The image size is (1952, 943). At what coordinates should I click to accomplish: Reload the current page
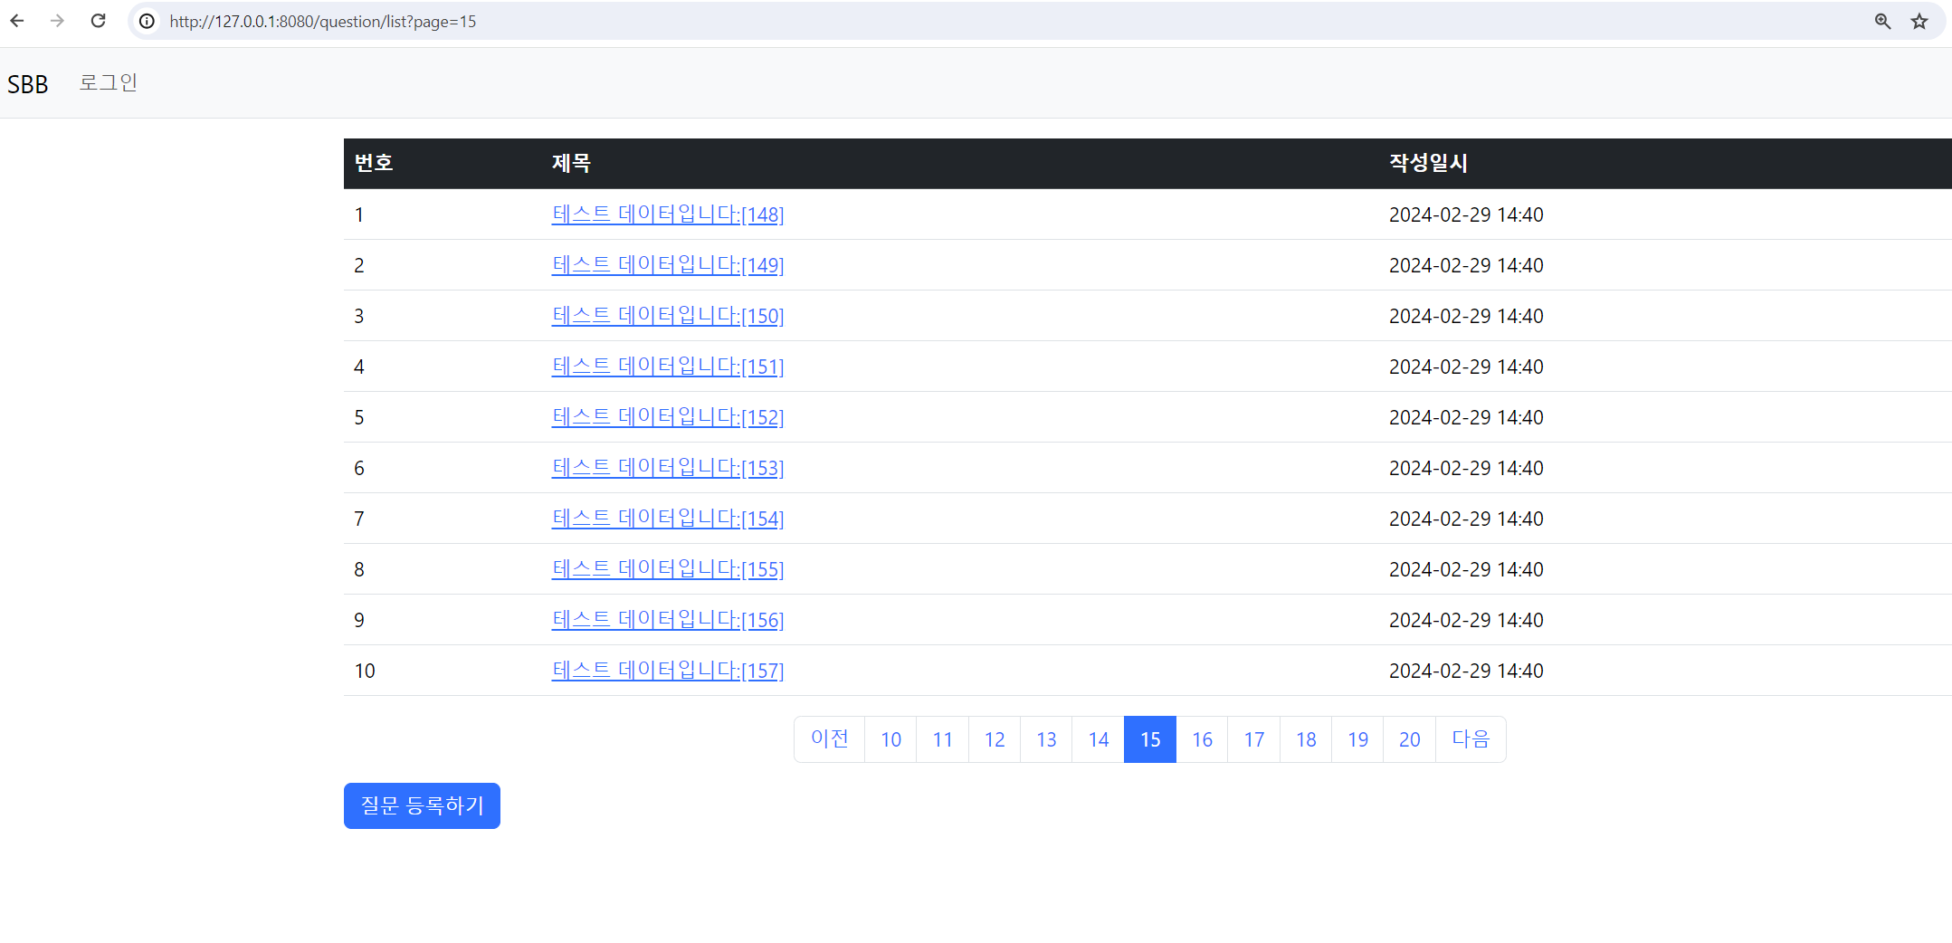98,21
